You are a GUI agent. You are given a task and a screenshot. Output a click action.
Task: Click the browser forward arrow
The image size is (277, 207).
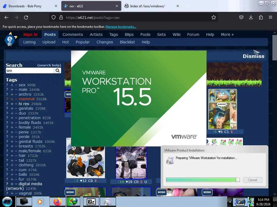16,18
